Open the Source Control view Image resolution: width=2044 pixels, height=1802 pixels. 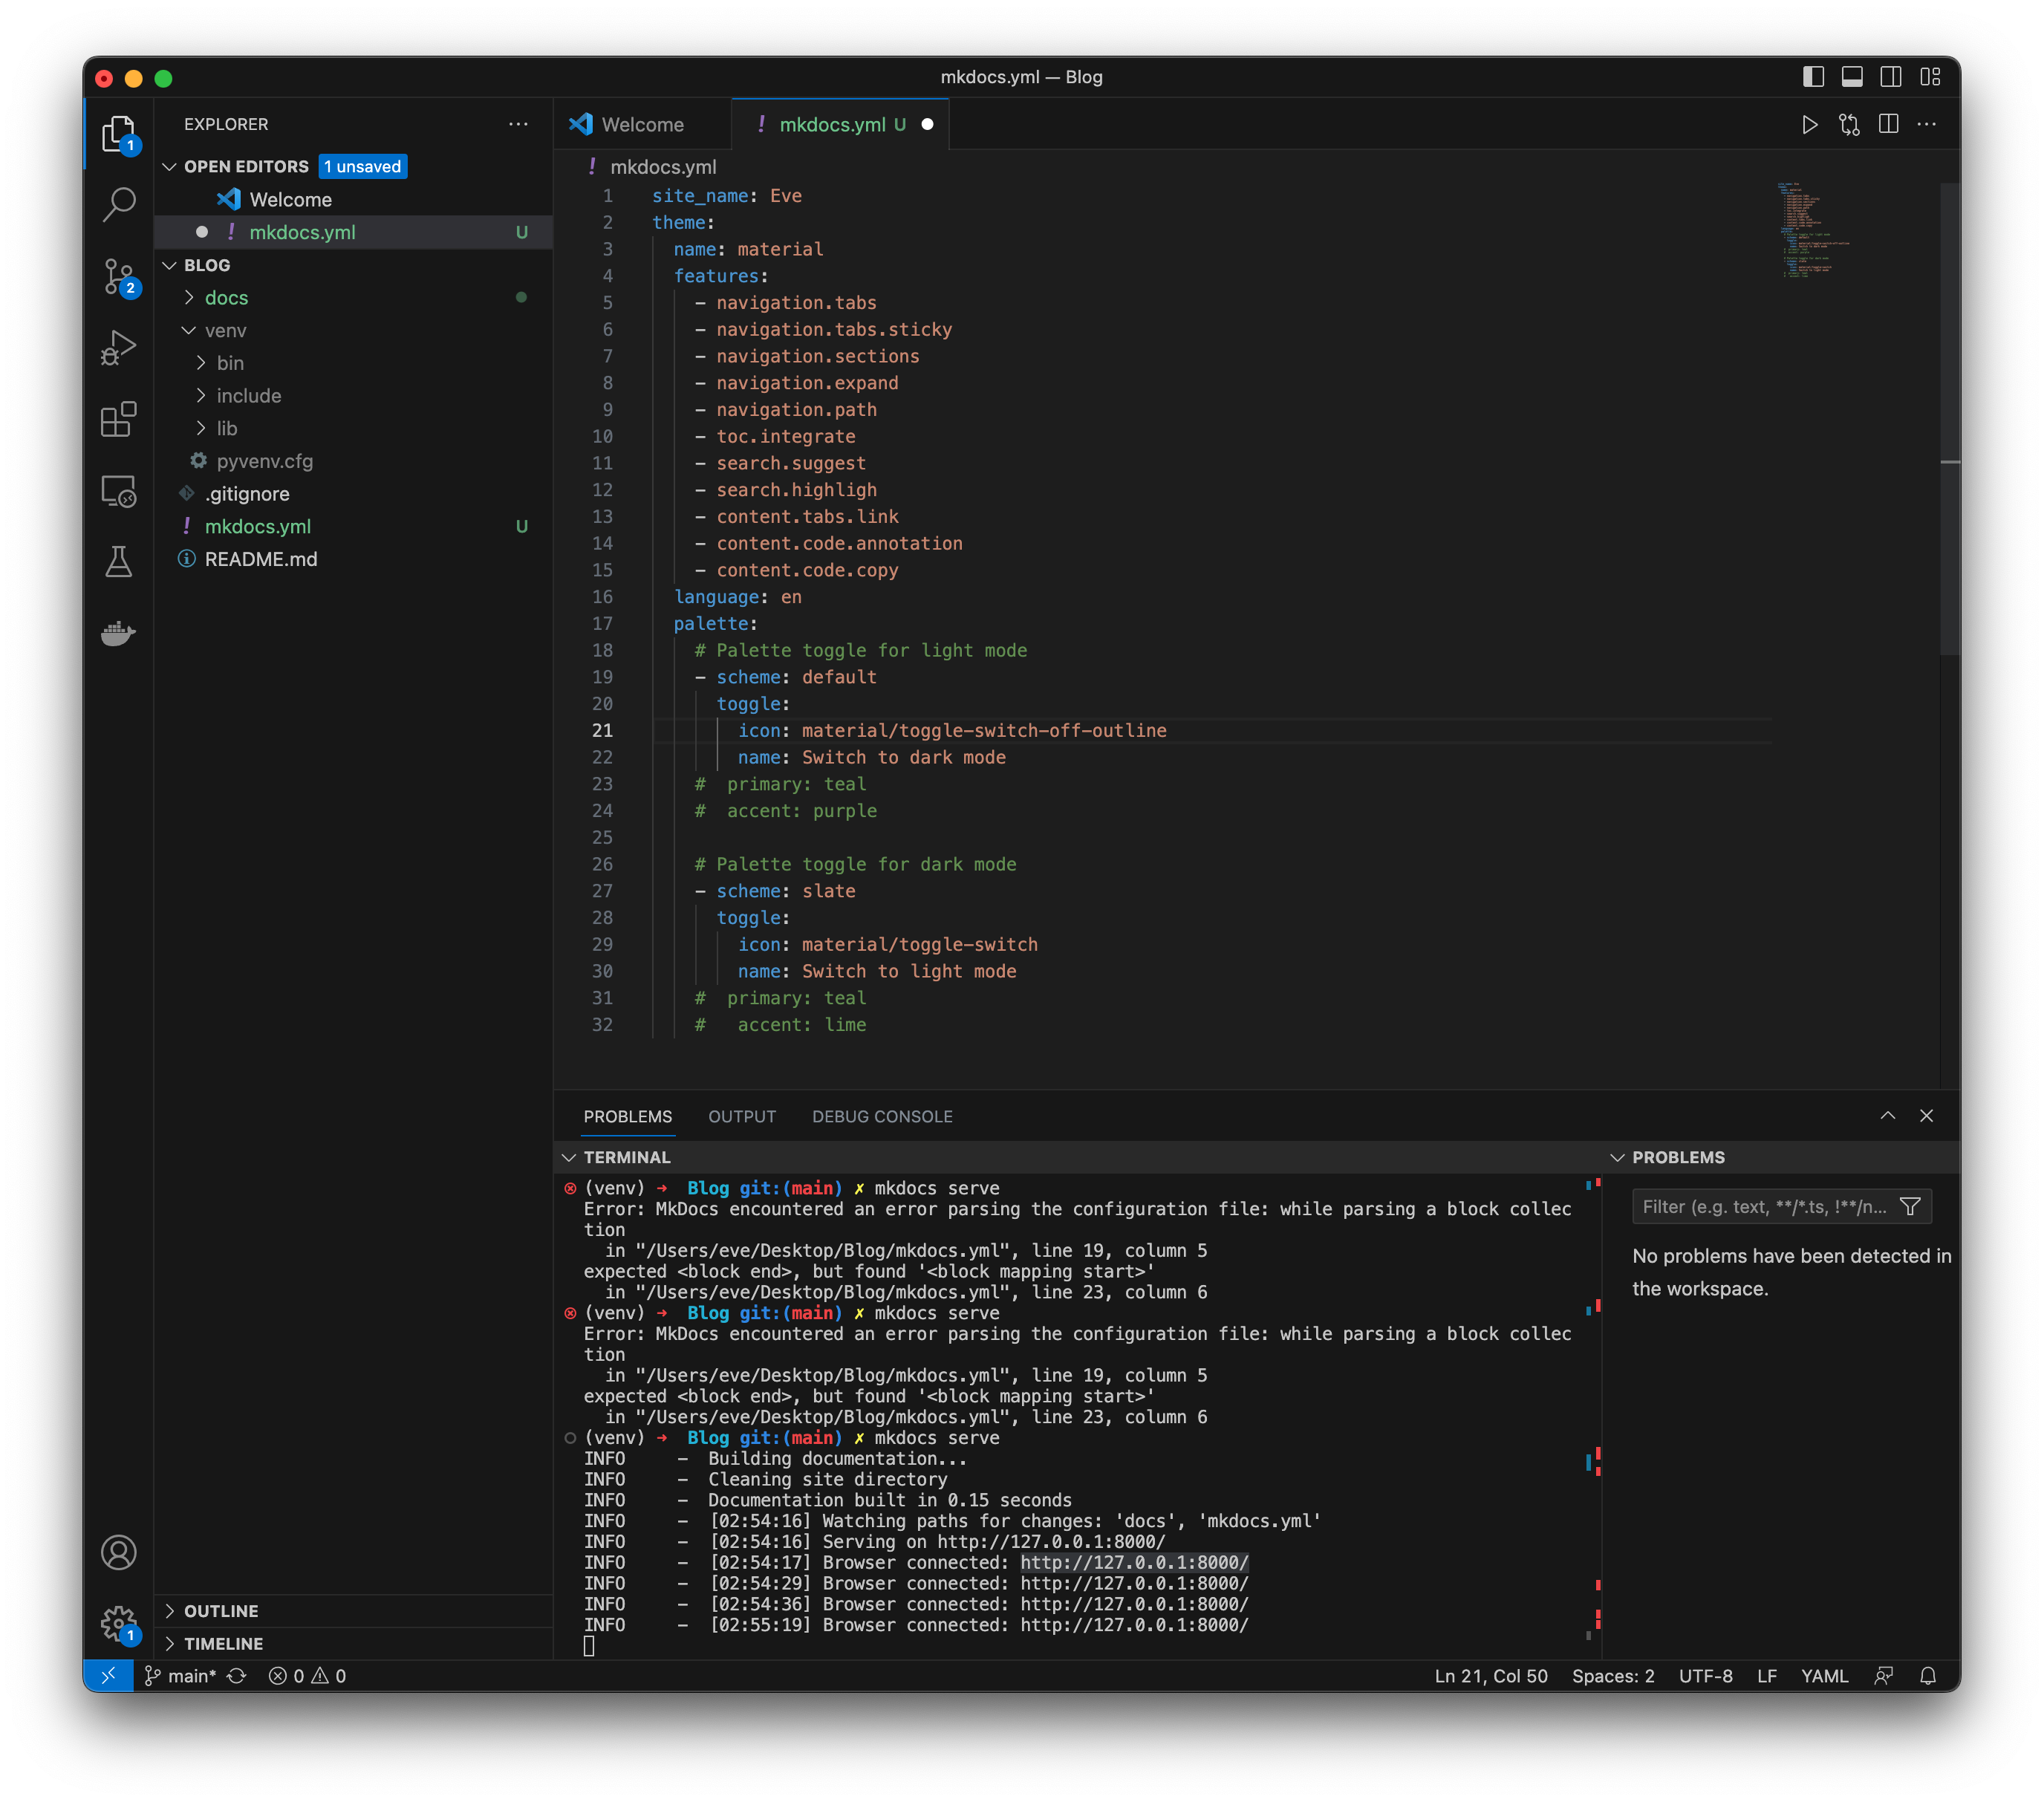click(x=118, y=276)
